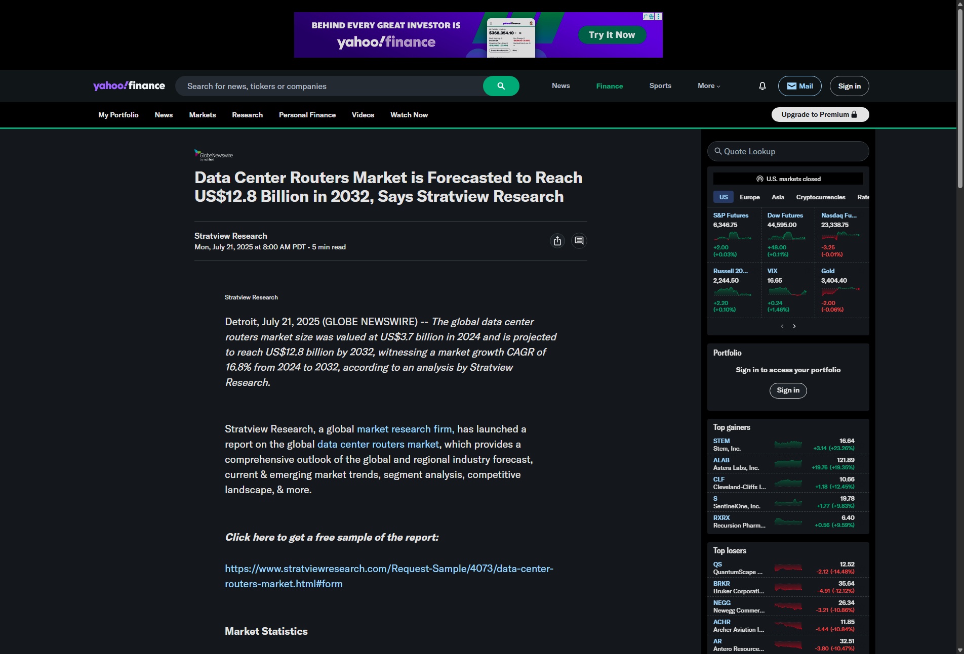The height and width of the screenshot is (654, 964).
Task: Open the Research menu
Action: tap(247, 115)
